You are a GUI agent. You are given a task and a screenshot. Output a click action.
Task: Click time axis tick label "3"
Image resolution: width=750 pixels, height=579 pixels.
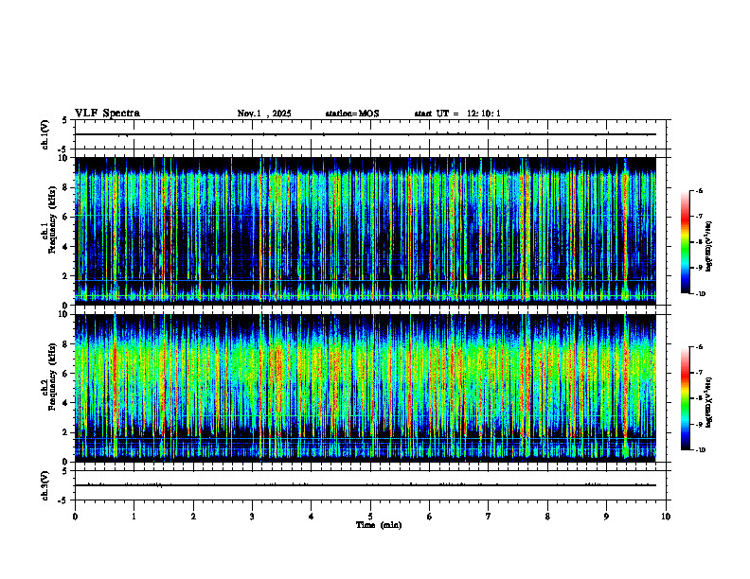pyautogui.click(x=252, y=517)
